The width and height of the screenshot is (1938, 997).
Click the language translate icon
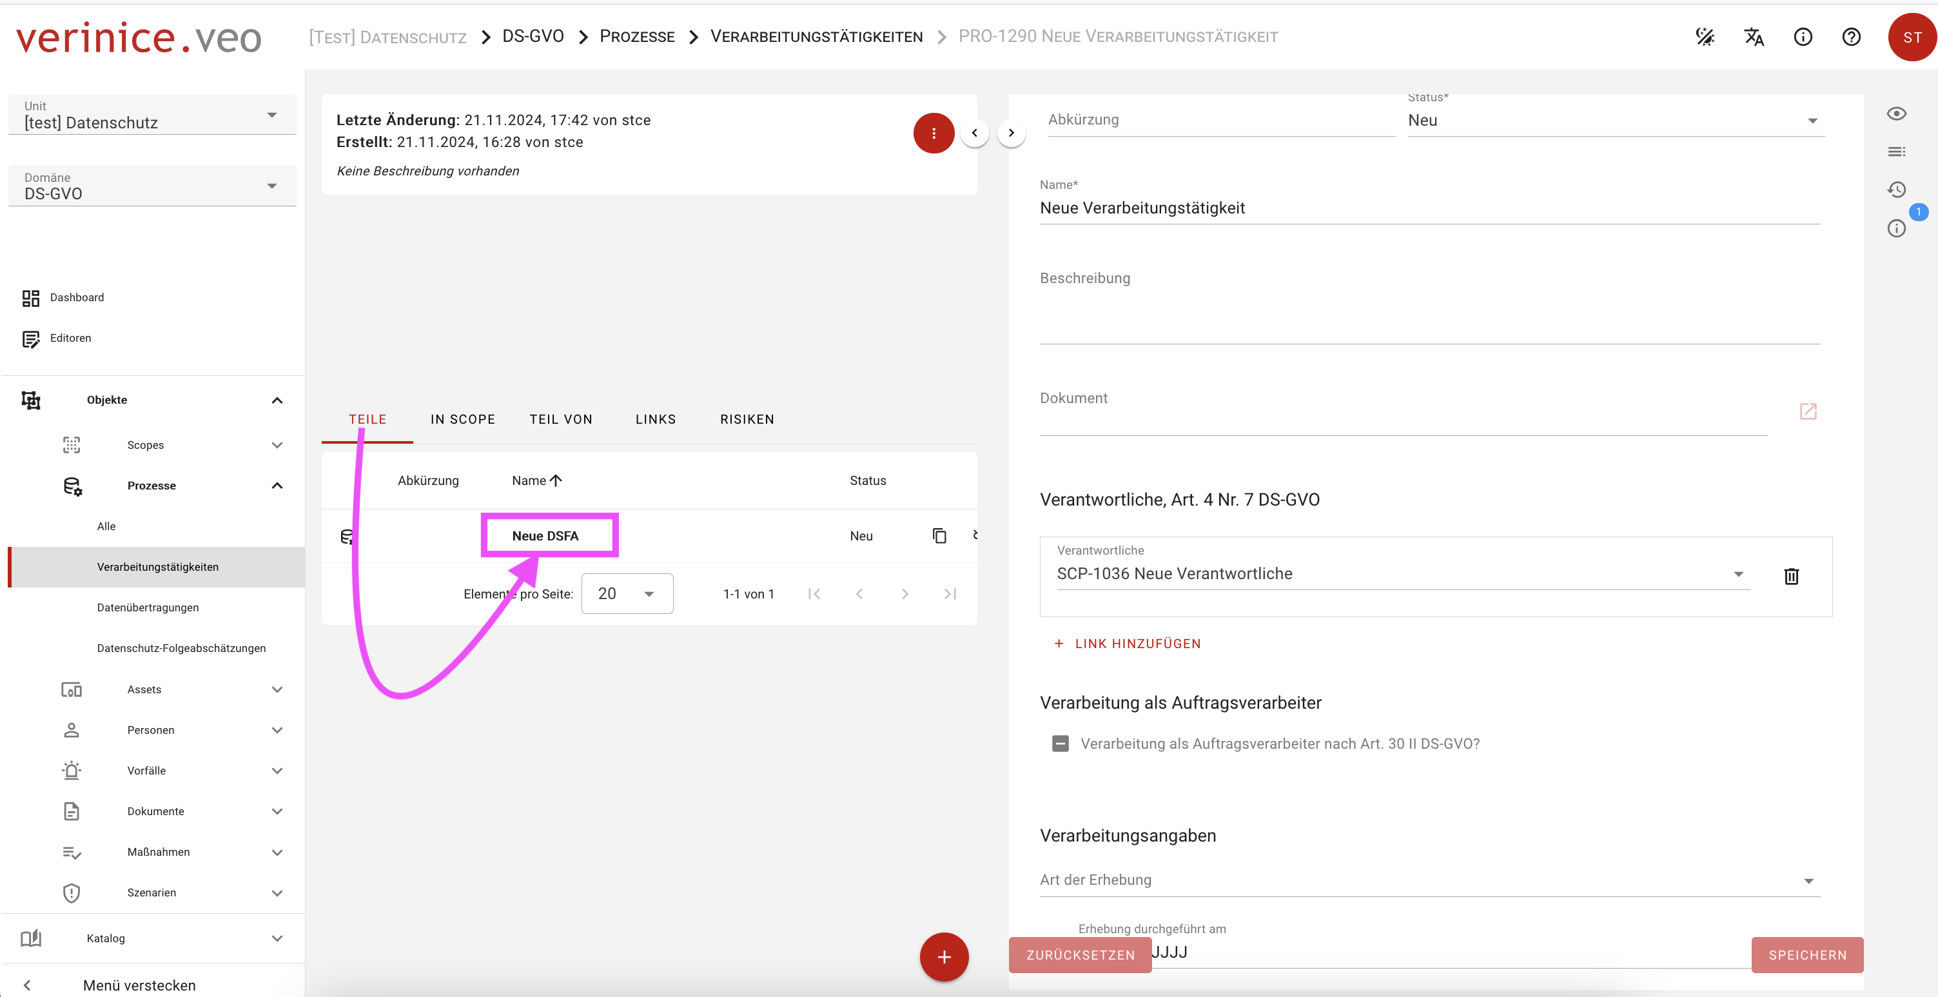coord(1754,37)
